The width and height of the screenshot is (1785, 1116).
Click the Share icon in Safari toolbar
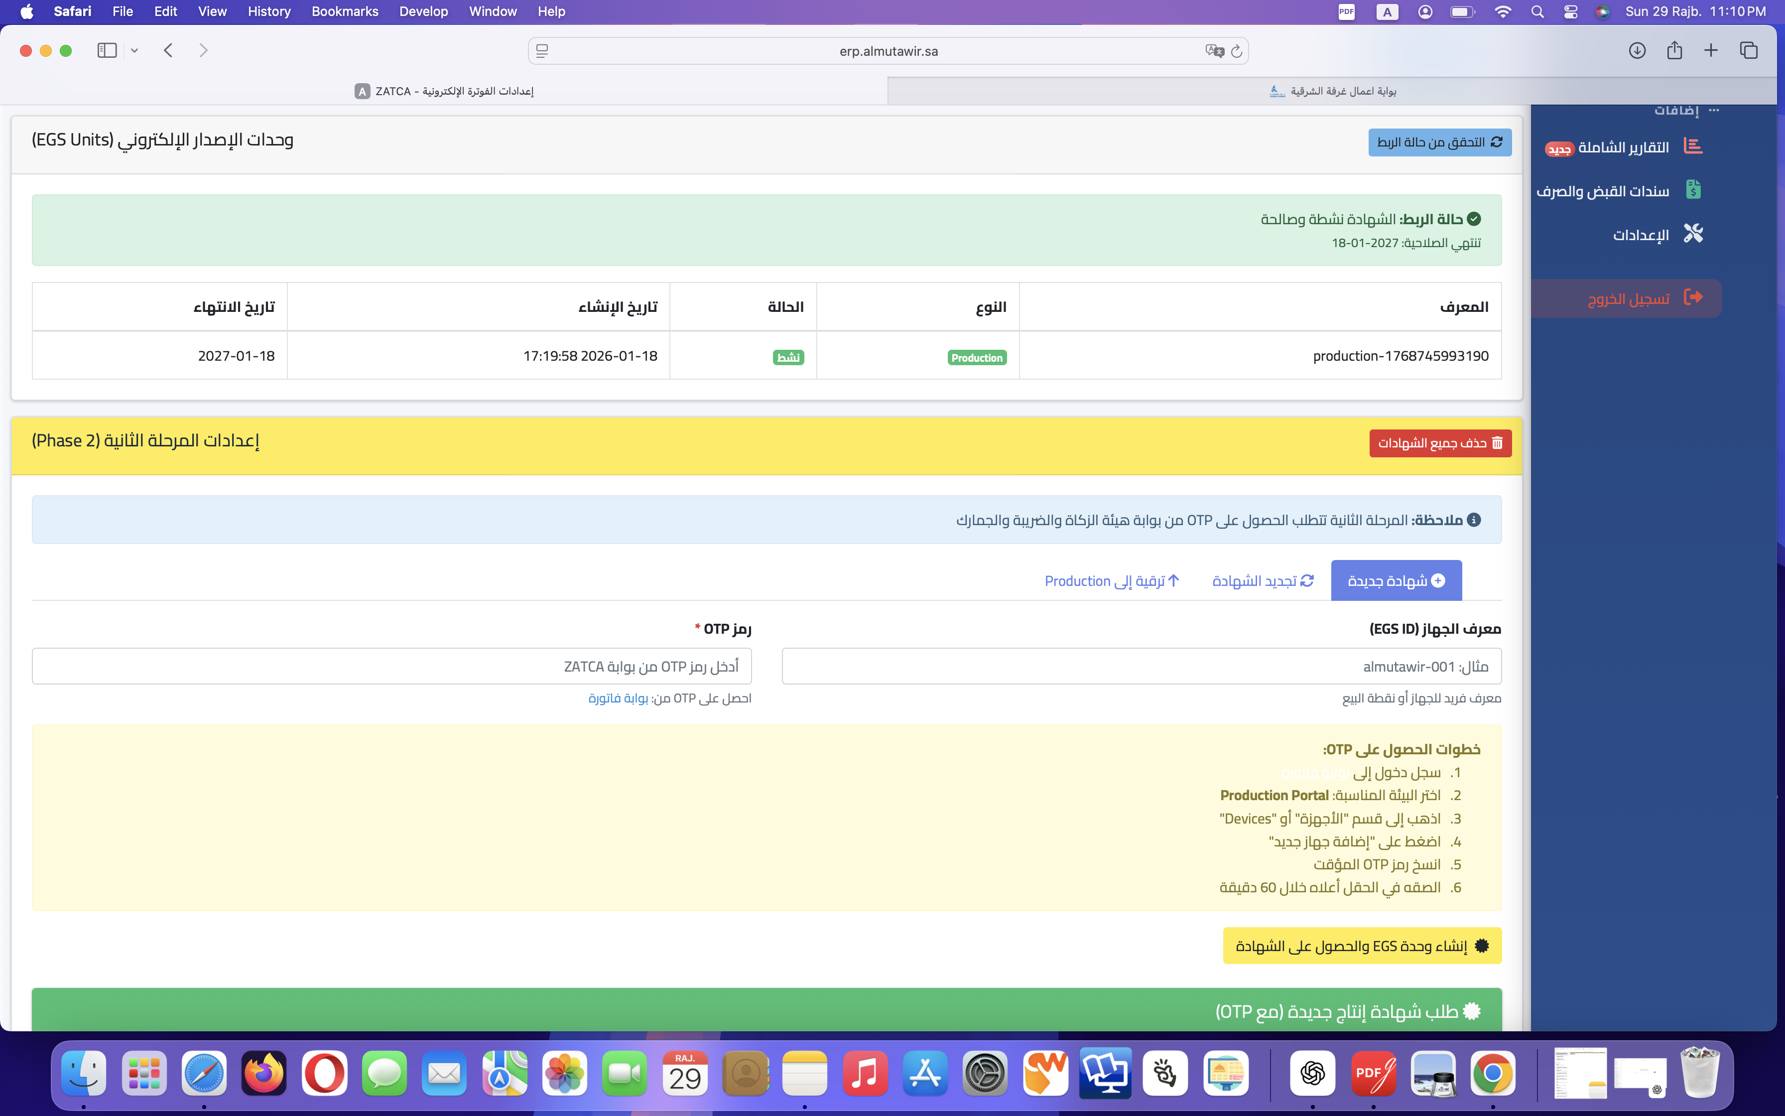1674,50
